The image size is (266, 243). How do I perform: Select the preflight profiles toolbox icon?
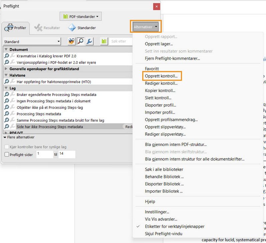coord(71,41)
